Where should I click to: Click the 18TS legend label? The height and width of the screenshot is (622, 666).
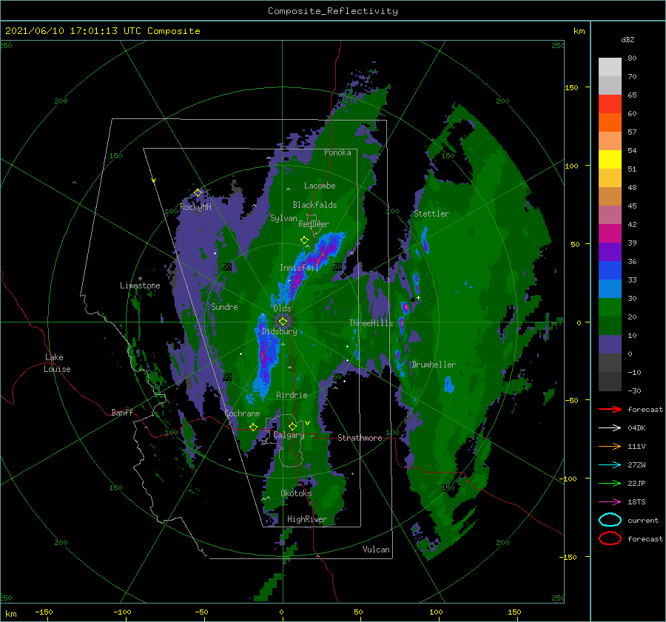[x=636, y=502]
